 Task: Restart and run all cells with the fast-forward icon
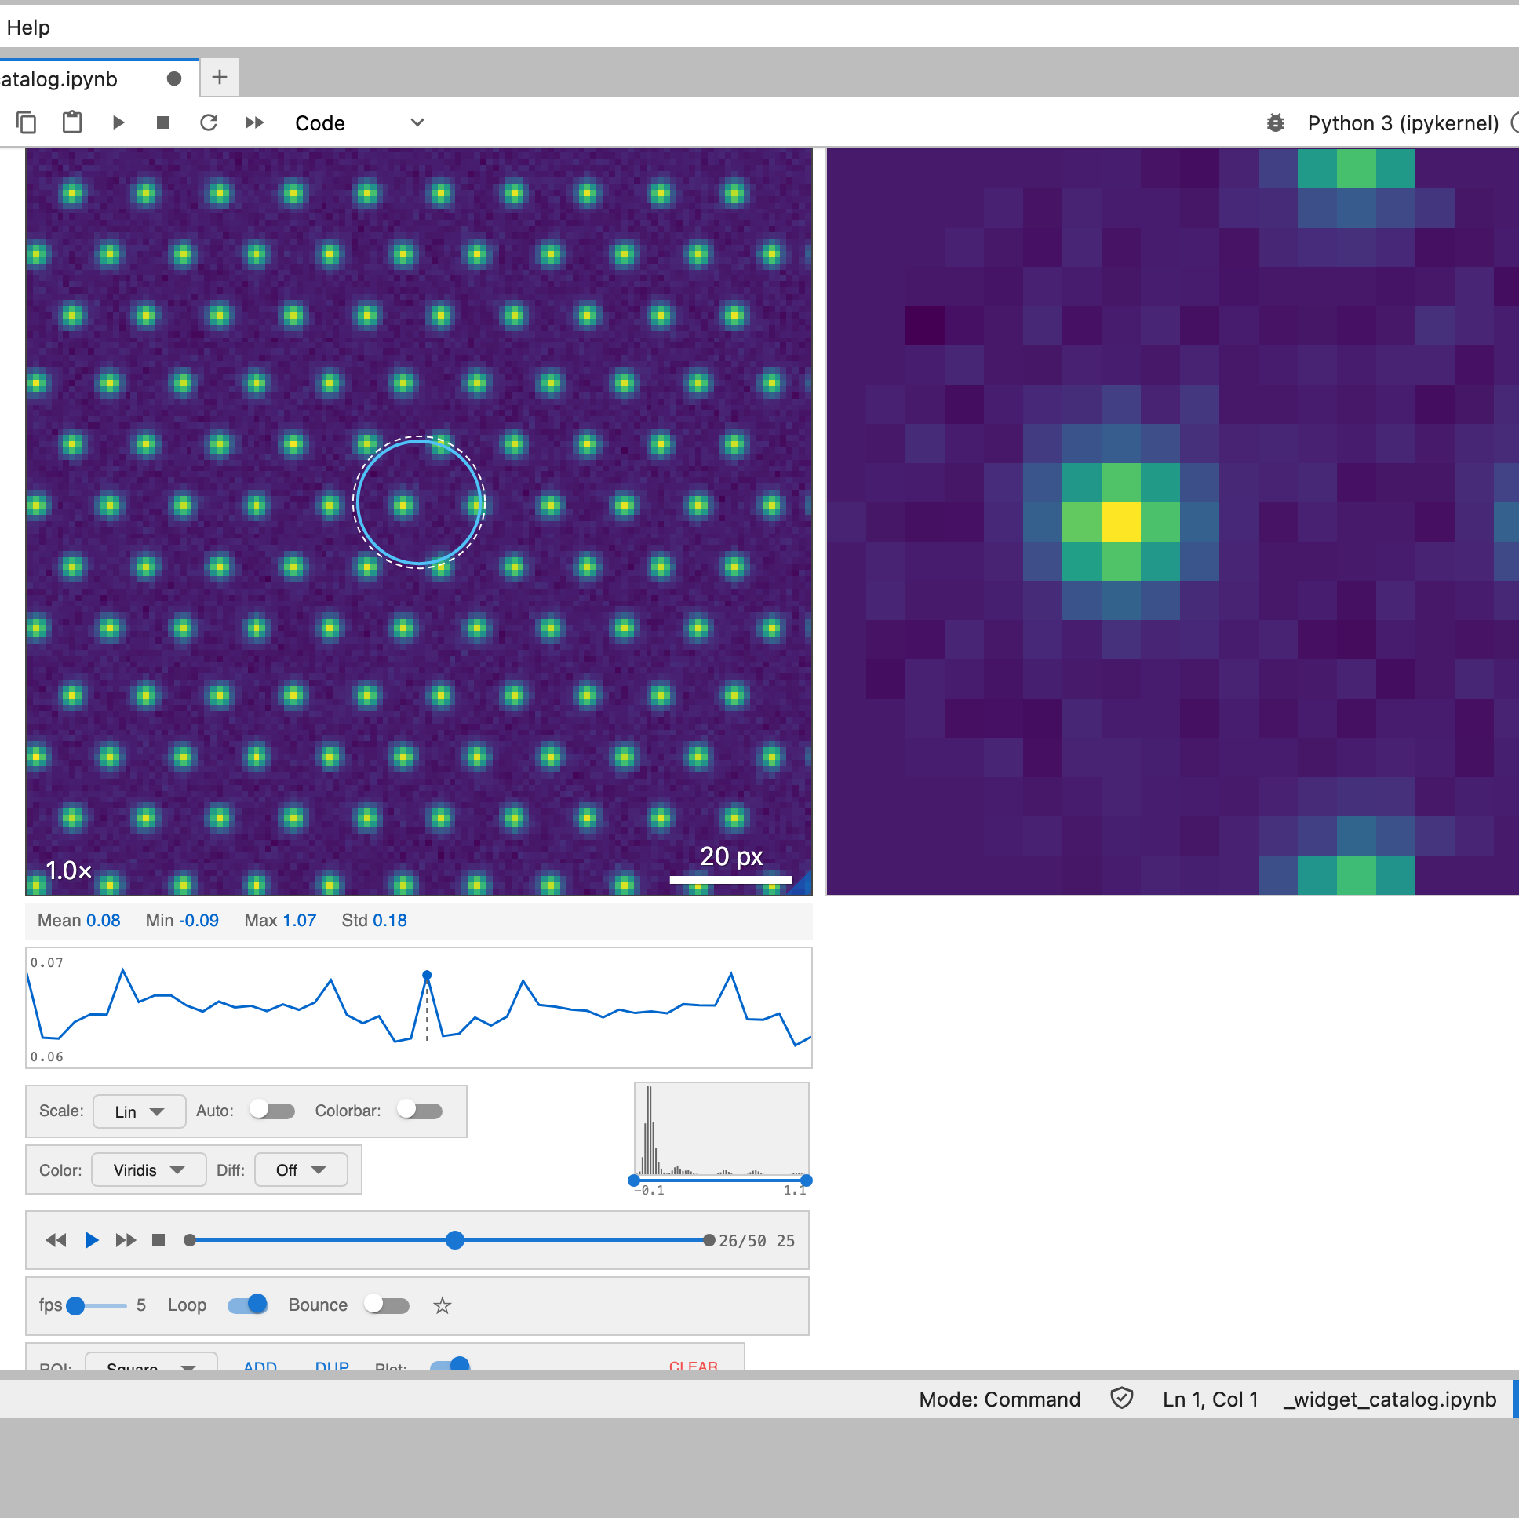coord(254,122)
